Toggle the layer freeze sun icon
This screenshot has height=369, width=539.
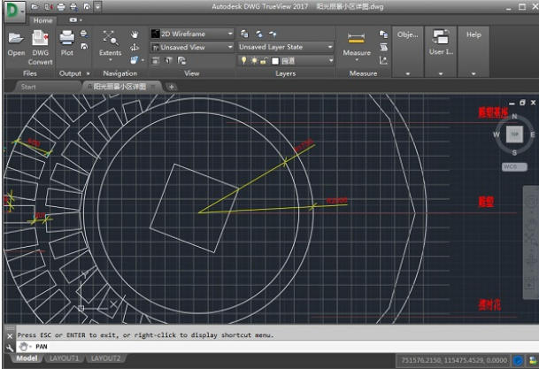[253, 60]
